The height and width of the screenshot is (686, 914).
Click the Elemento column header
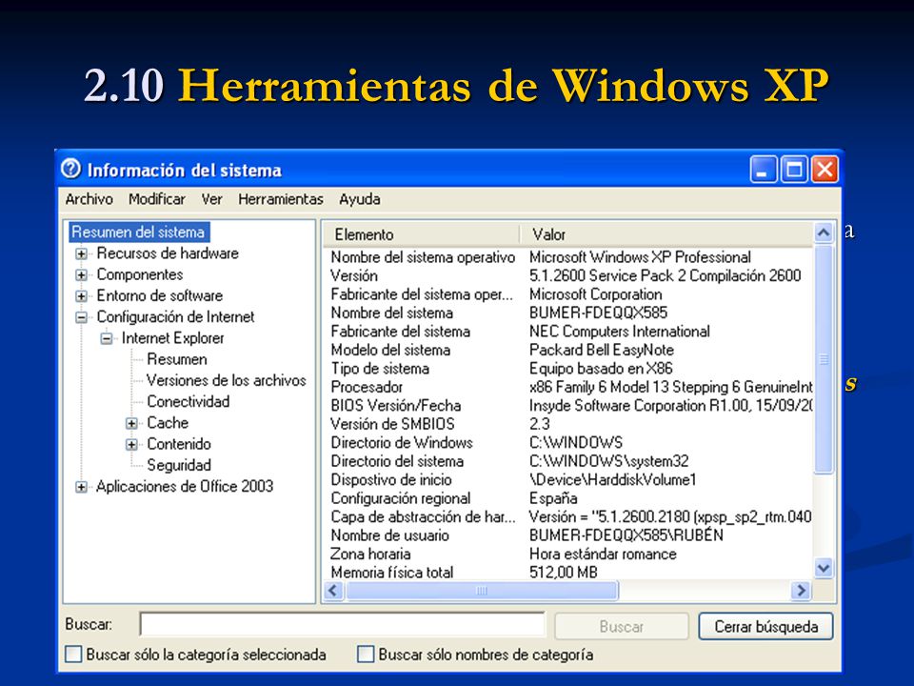click(420, 234)
